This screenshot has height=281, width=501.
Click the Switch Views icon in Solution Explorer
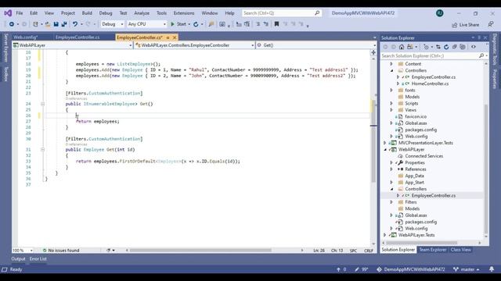(x=410, y=47)
